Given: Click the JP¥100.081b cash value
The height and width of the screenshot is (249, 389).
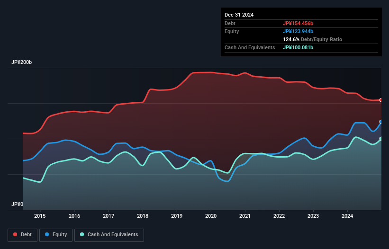Looking at the screenshot, I should [x=298, y=47].
